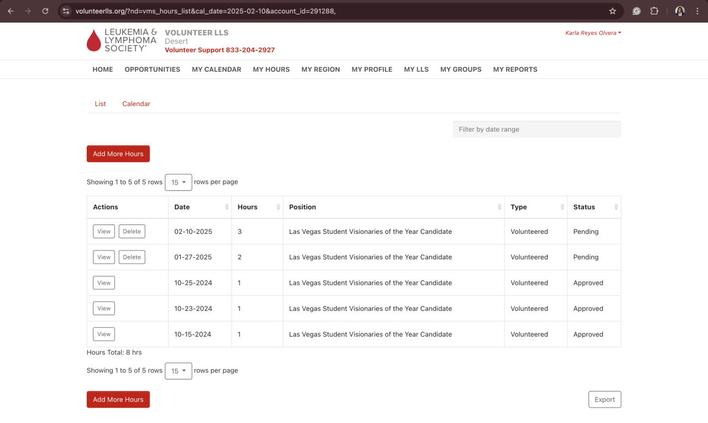The width and height of the screenshot is (708, 423).
Task: View the 10-25-2024 hours entry
Action: (104, 283)
